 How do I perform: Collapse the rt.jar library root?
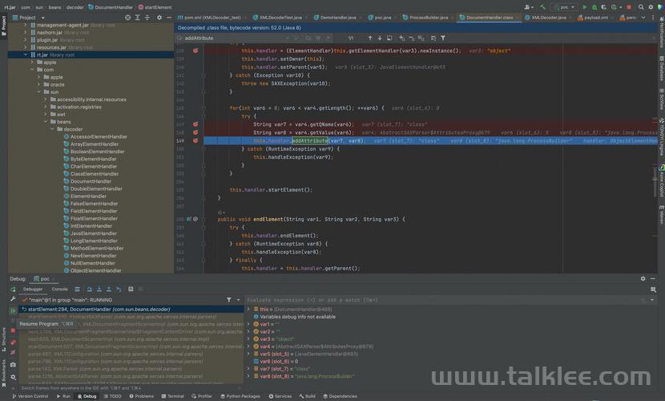pos(25,55)
